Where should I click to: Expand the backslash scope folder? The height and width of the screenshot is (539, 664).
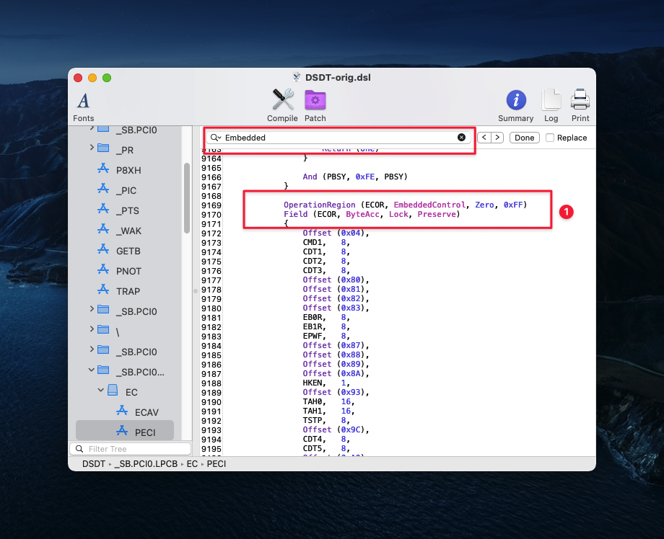point(92,330)
